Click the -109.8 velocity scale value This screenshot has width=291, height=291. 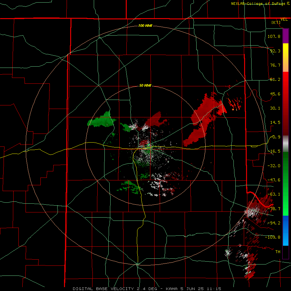(273, 237)
